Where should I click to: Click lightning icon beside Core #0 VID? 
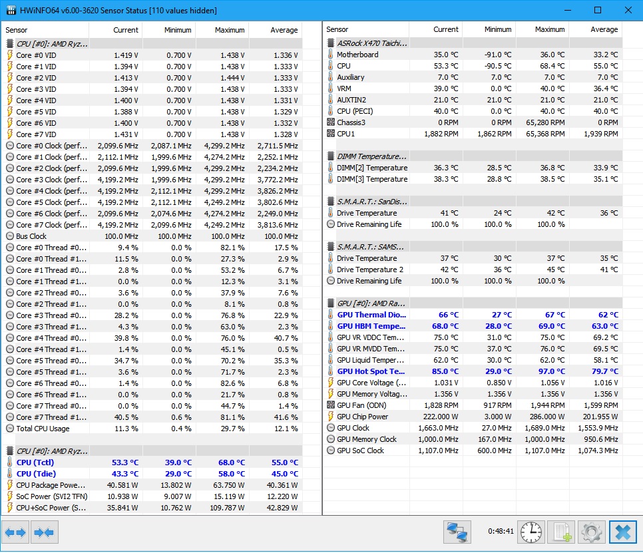pyautogui.click(x=10, y=55)
